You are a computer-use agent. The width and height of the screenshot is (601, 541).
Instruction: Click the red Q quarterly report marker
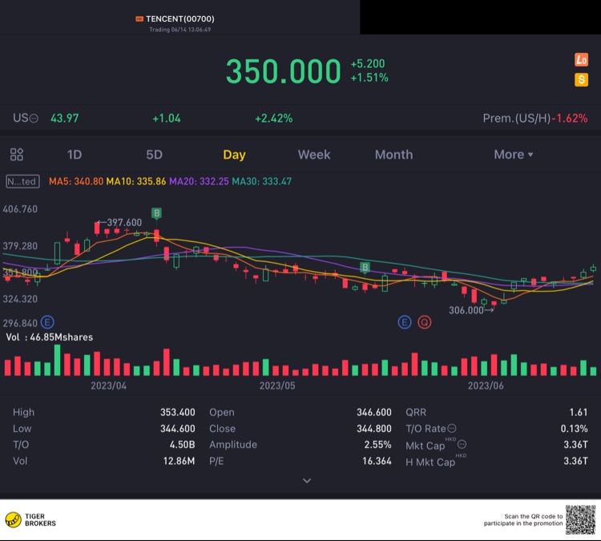424,322
